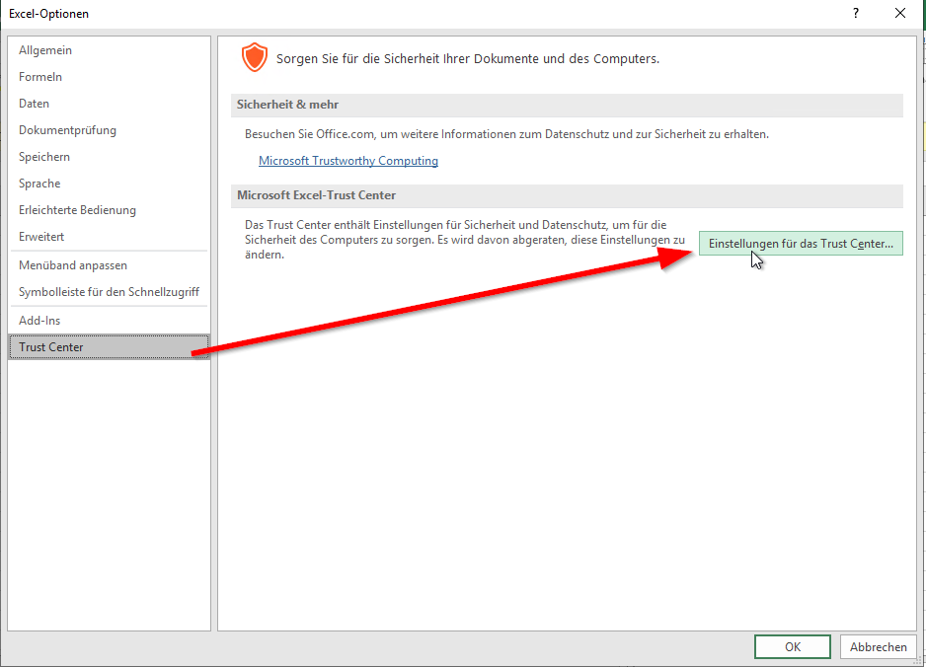
Task: Click Einstellungen für das Trust Center button
Action: (x=800, y=244)
